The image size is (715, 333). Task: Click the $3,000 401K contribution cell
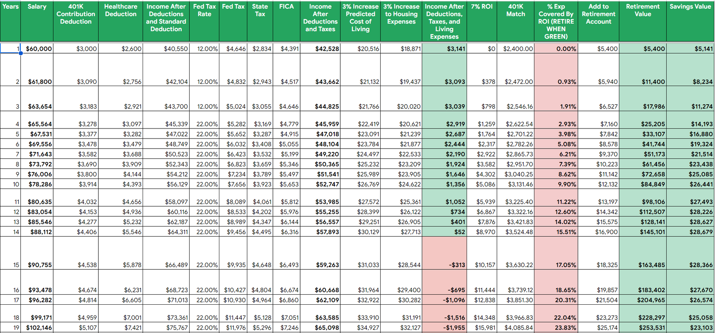click(76, 48)
